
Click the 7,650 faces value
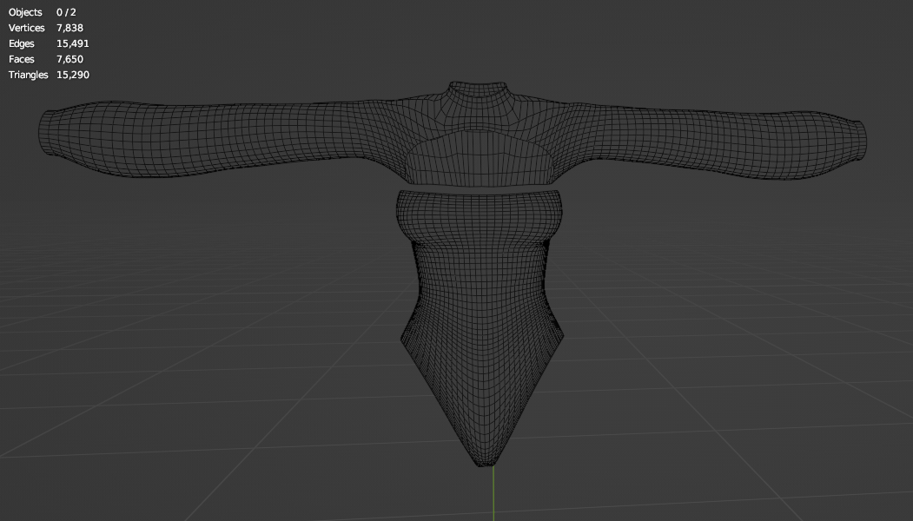pos(69,59)
